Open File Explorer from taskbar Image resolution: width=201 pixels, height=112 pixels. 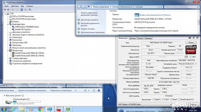[x=22, y=109]
